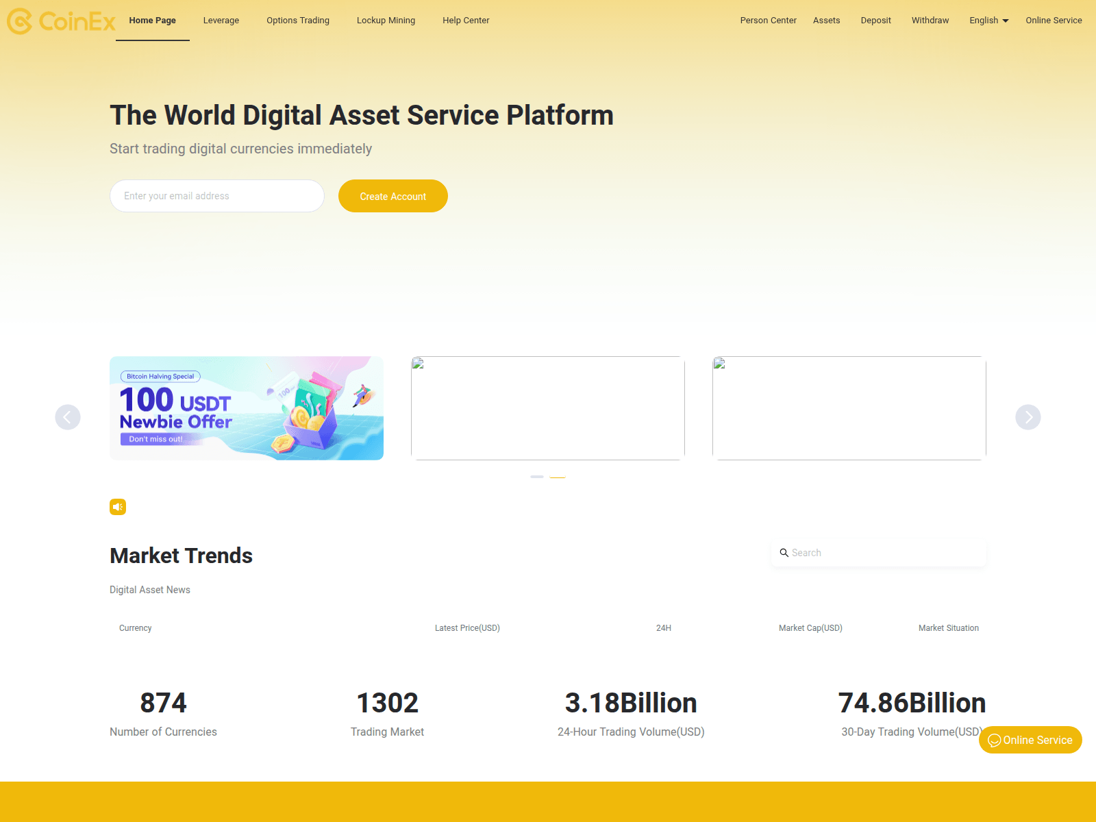Click the Create Account button
Image resolution: width=1096 pixels, height=822 pixels.
pyautogui.click(x=393, y=196)
